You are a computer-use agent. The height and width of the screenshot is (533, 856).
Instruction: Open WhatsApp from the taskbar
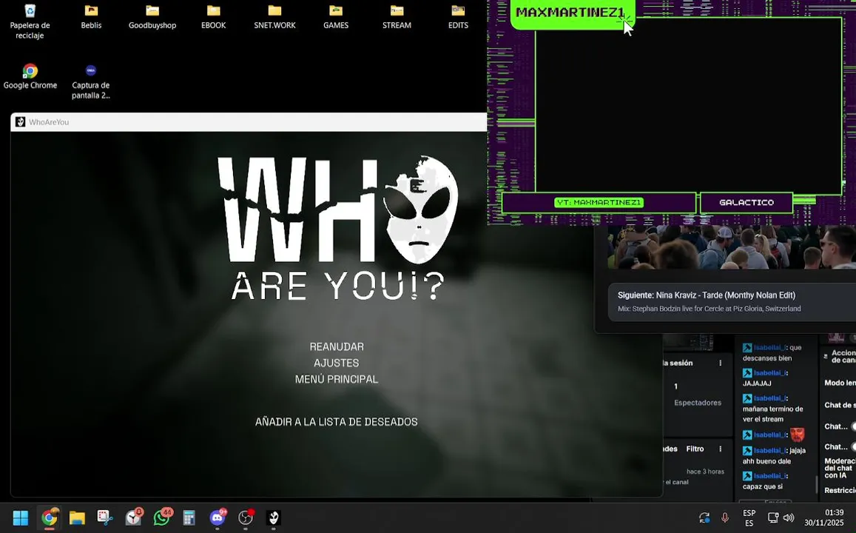[x=161, y=517]
